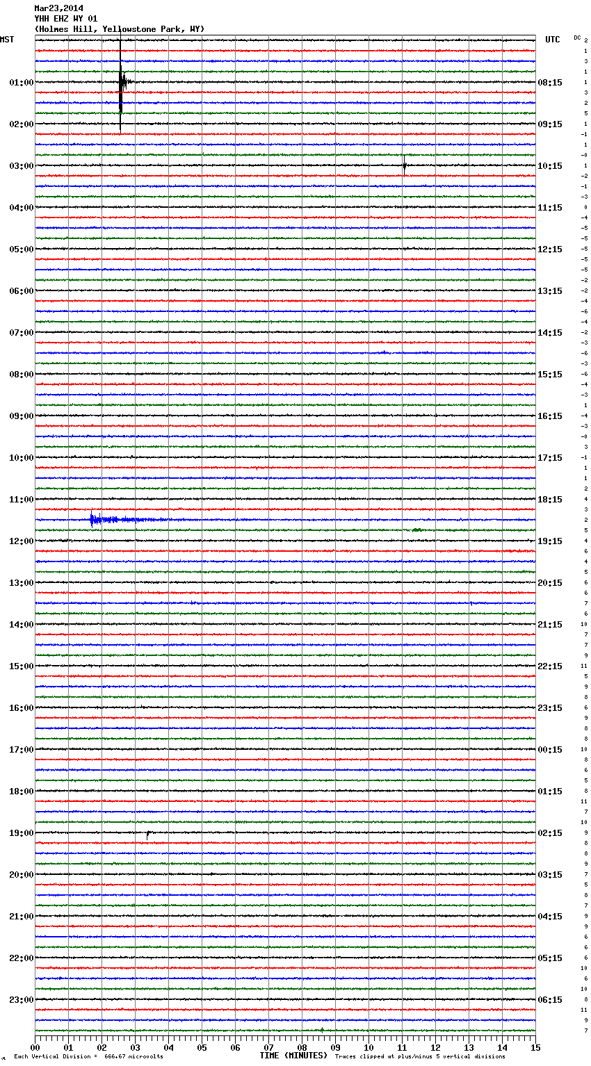Image resolution: width=591 pixels, height=1066 pixels.
Task: Click the 05:00 MST time label
Action: (22, 249)
